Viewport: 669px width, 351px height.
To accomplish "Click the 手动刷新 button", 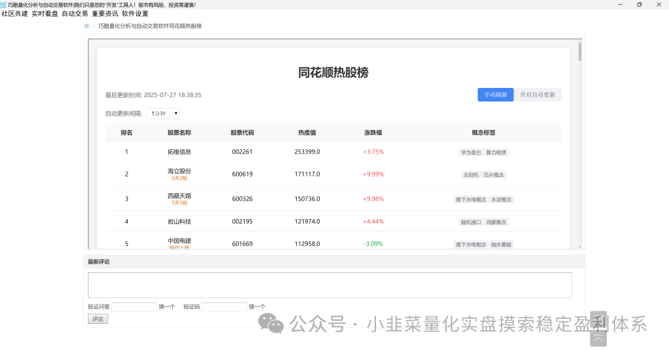I will click(496, 95).
